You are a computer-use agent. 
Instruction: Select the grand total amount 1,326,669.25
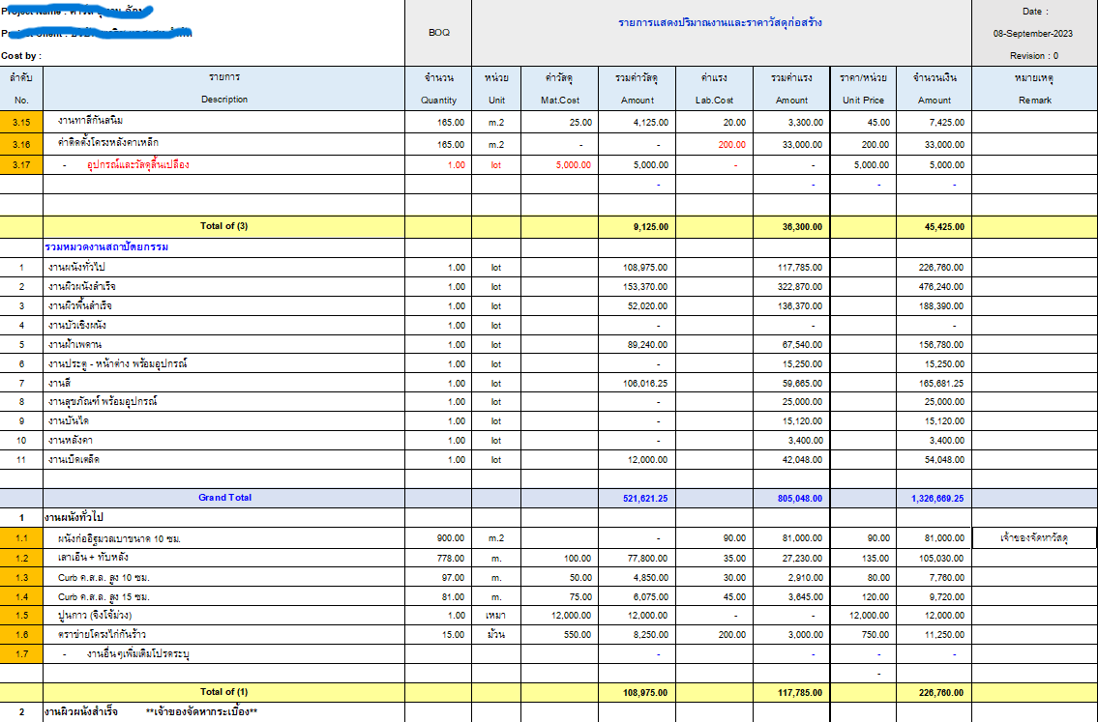tap(937, 499)
